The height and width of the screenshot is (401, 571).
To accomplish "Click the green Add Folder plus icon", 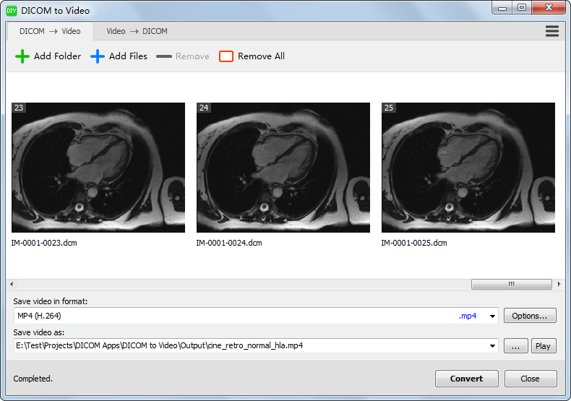I will (22, 56).
